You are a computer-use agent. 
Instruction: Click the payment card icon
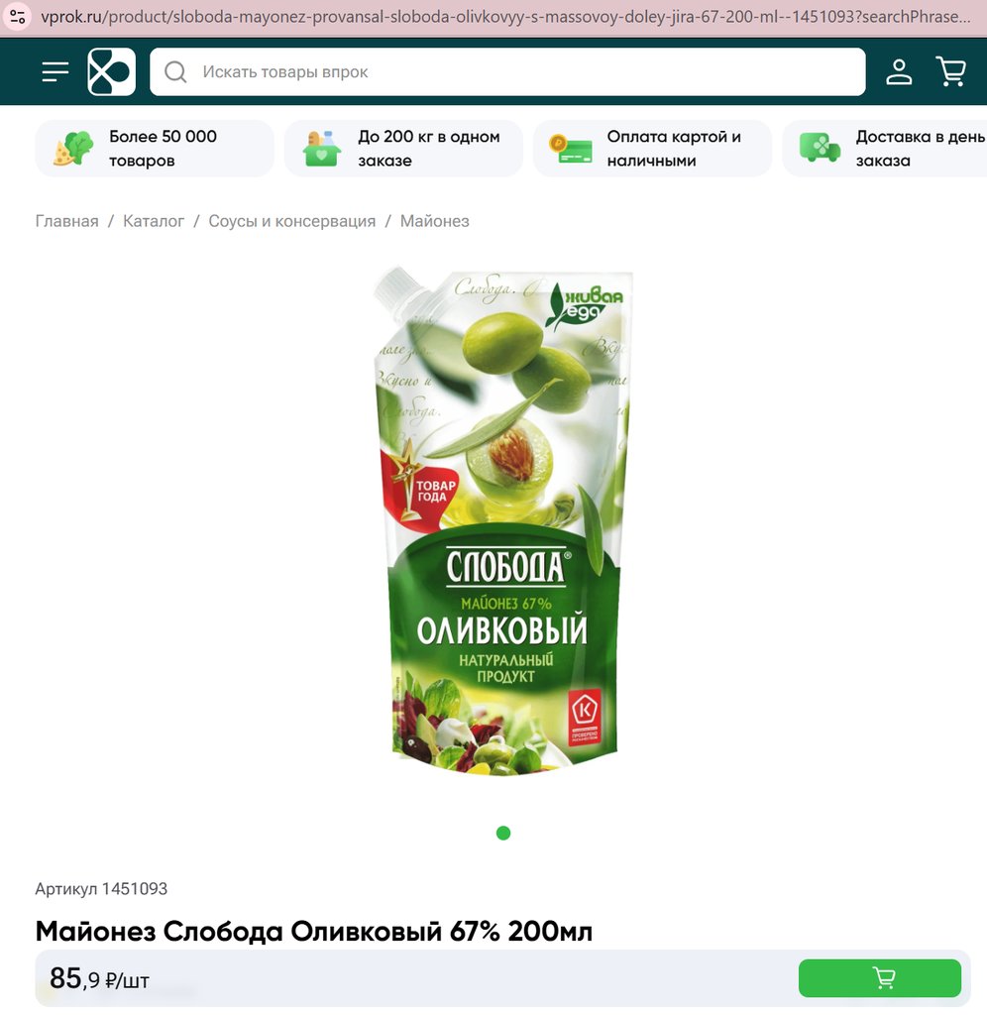coord(570,149)
